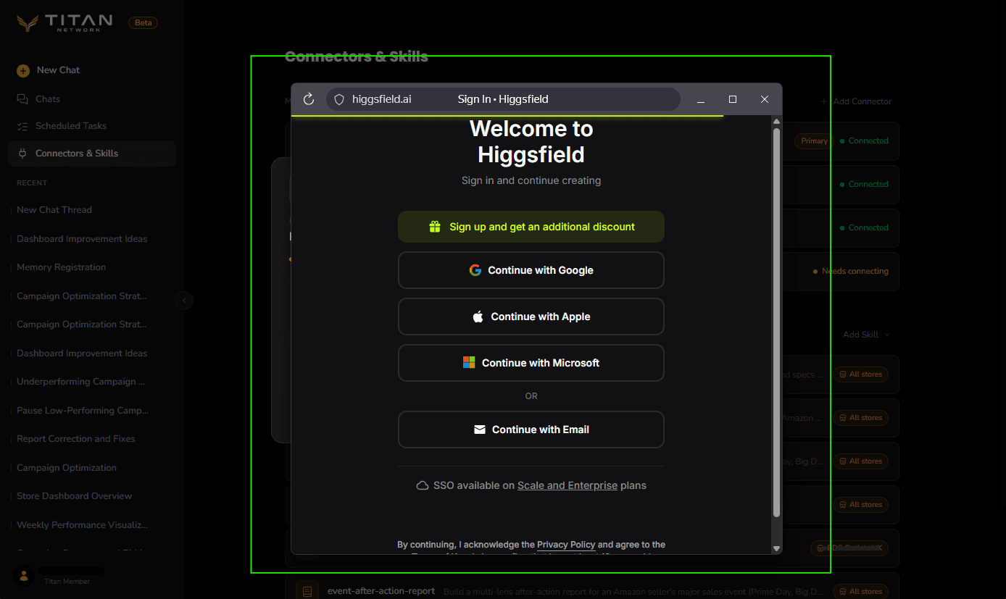
Task: Open the Memory Registration chat
Action: [x=61, y=267]
